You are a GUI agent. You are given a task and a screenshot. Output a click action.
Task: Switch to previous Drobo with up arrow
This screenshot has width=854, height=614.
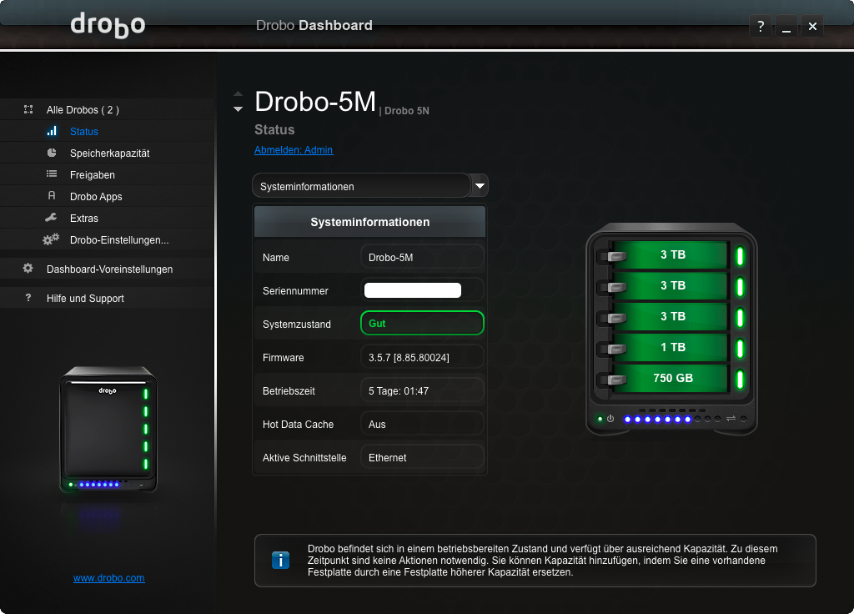(238, 93)
